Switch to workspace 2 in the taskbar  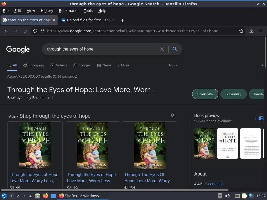coord(18,196)
